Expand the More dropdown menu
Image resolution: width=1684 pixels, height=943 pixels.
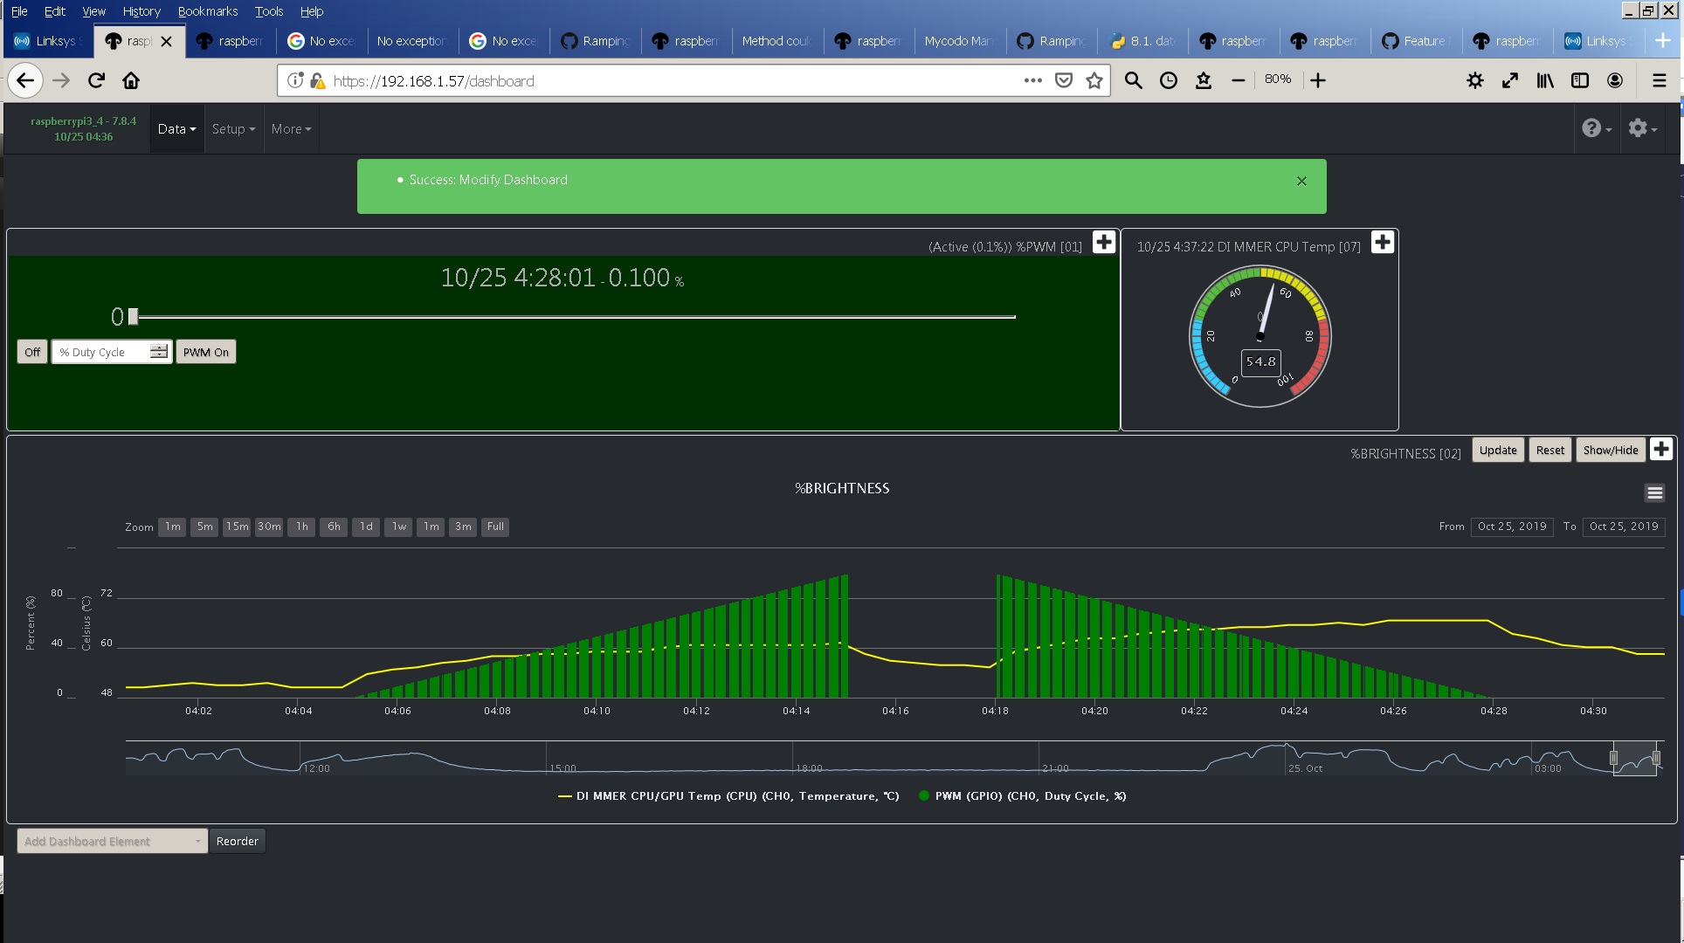click(x=291, y=128)
